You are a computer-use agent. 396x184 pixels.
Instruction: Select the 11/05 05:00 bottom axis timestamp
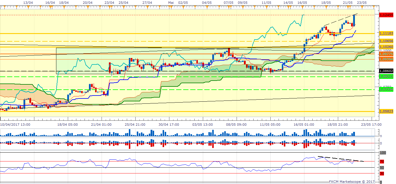pyautogui.click(x=270, y=125)
